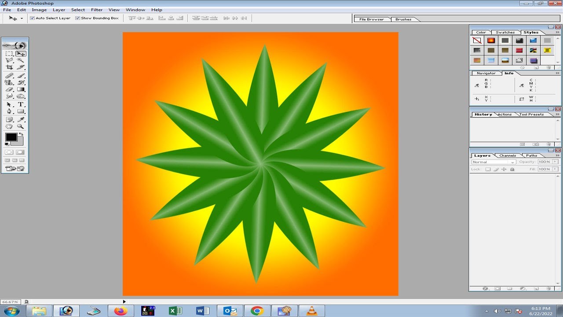
Task: Reset default foreground and background colors
Action: (7, 144)
